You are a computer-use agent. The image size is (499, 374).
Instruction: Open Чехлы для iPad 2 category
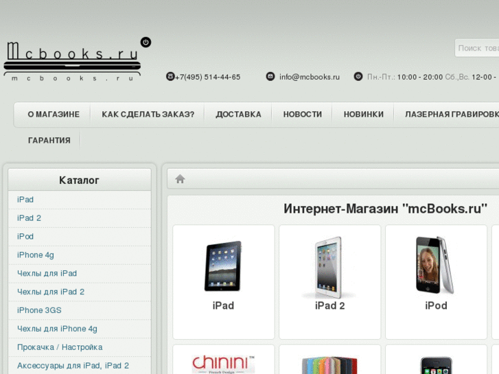point(51,292)
